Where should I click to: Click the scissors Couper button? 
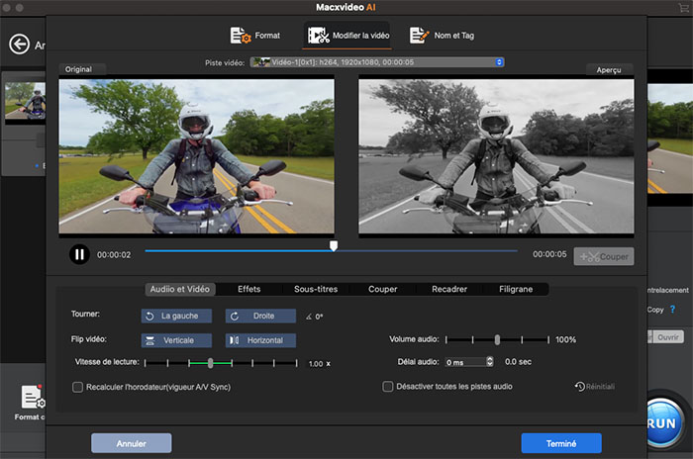(x=604, y=256)
